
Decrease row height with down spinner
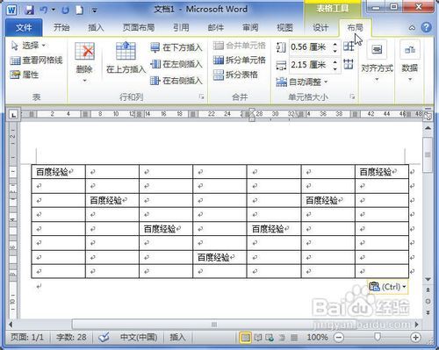(x=335, y=51)
